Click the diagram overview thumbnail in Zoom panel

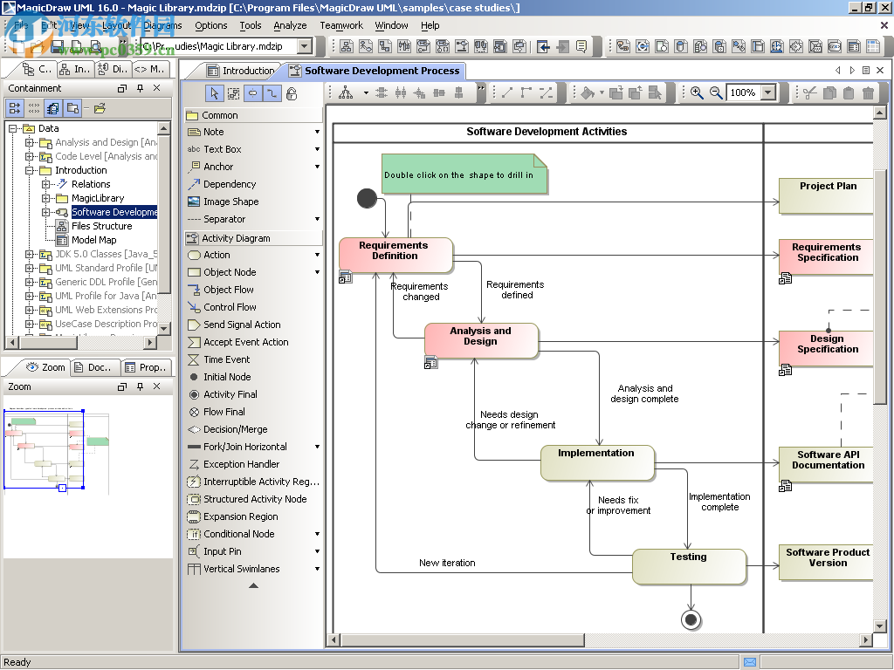44,450
